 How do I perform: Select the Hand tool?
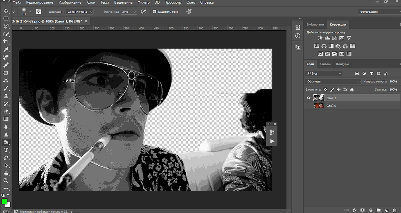6,173
